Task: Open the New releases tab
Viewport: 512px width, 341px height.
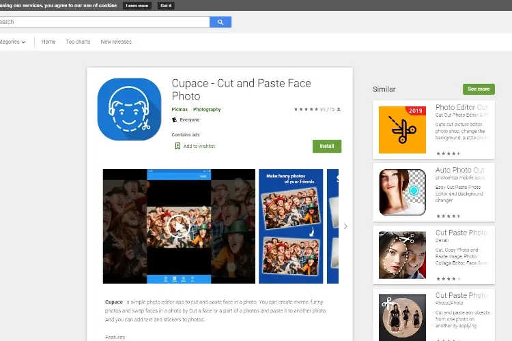Action: coord(116,42)
